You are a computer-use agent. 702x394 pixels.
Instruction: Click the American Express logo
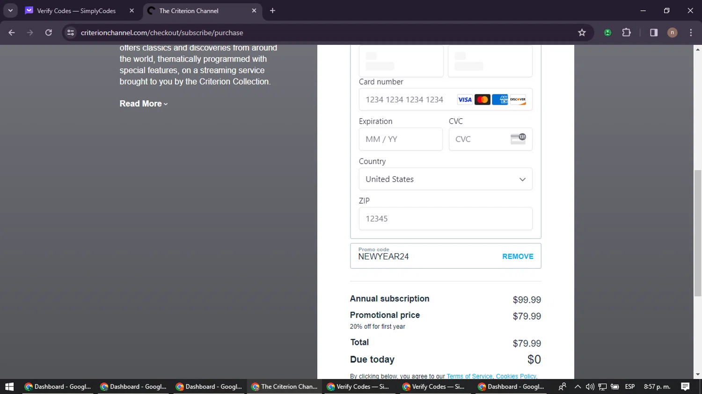[500, 100]
